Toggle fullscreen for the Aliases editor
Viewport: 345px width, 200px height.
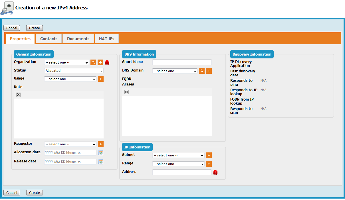126,92
